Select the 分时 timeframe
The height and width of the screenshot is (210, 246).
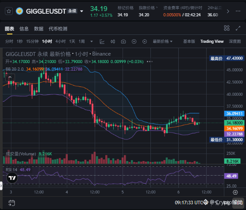[9, 41]
